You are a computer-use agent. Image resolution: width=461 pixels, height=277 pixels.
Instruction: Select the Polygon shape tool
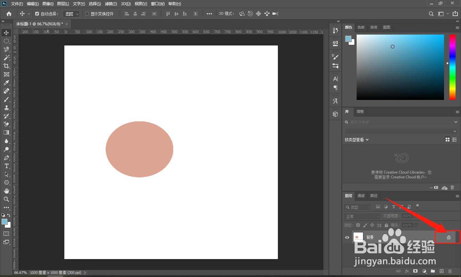coord(6,183)
